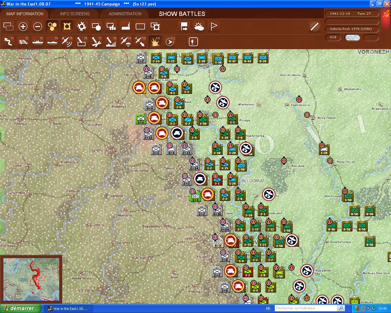391x313 pixels.
Task: Toggle F11 show battles explosion icon
Action: coord(155,41)
